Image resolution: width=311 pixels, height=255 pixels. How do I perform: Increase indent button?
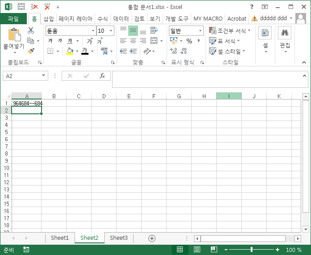pyautogui.click(x=133, y=51)
